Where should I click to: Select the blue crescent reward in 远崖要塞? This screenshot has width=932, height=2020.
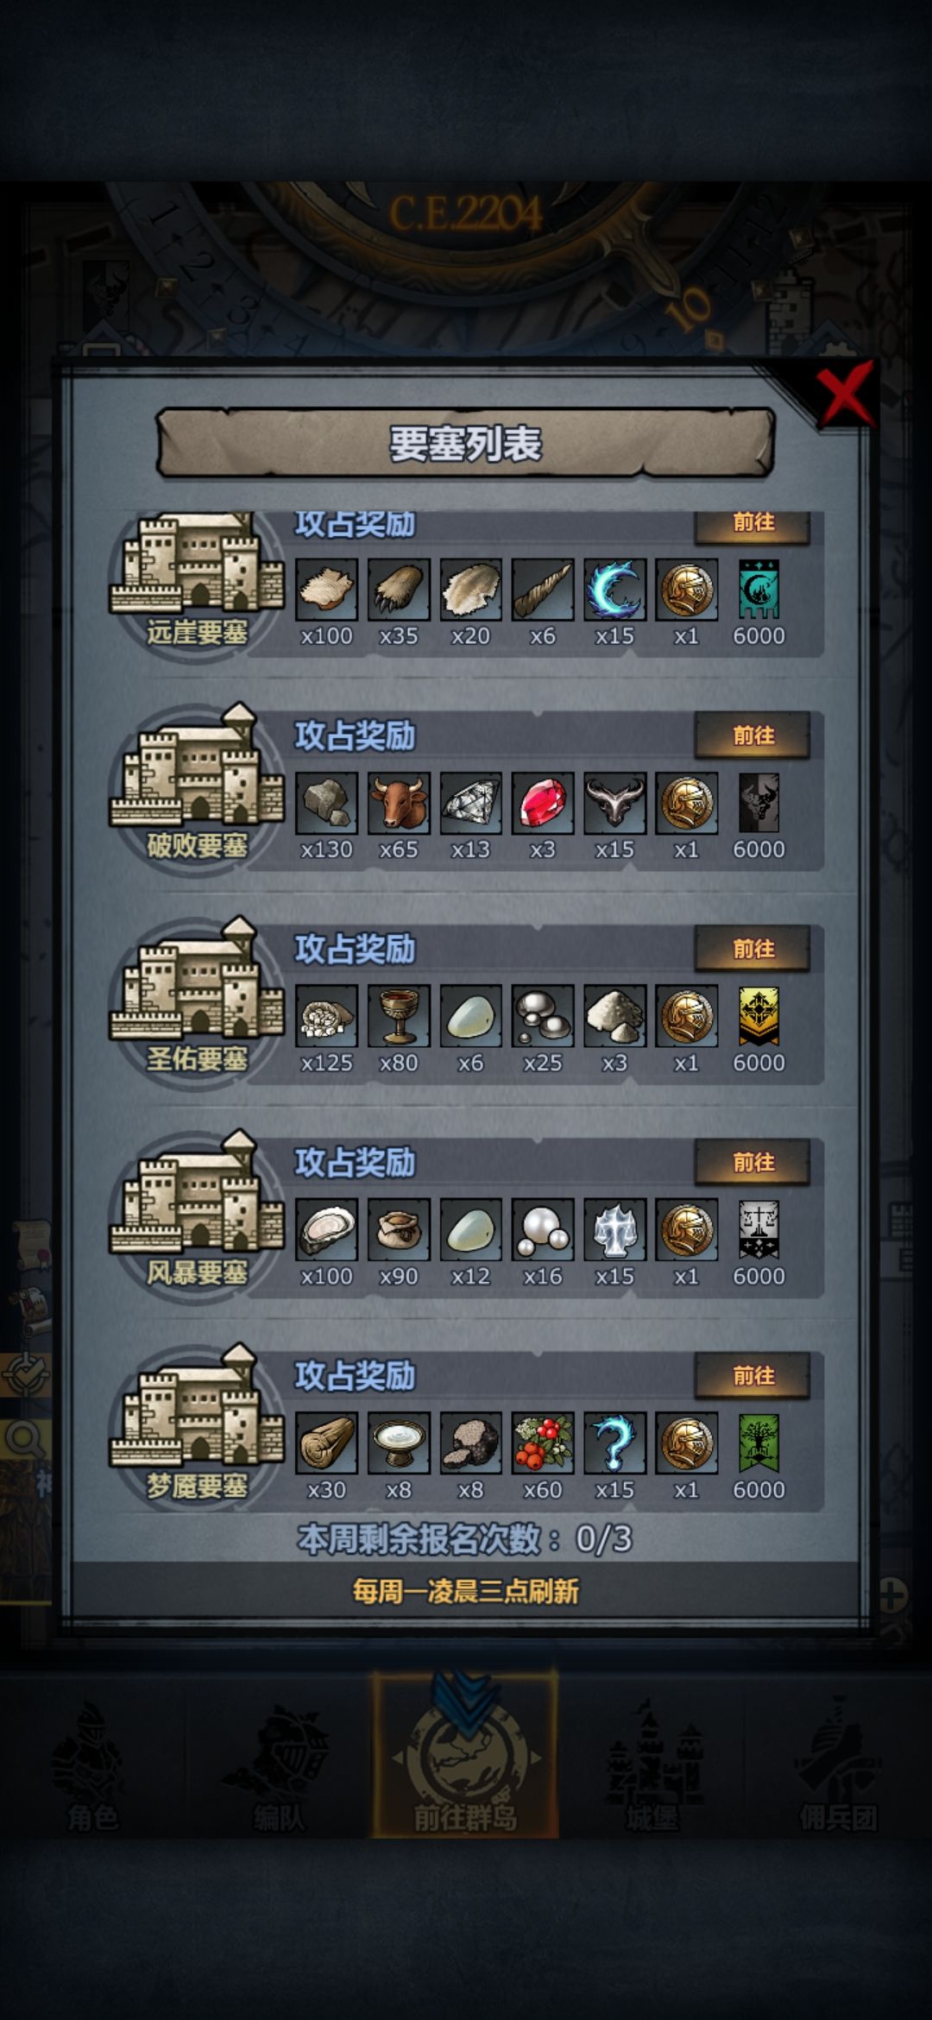pyautogui.click(x=614, y=590)
